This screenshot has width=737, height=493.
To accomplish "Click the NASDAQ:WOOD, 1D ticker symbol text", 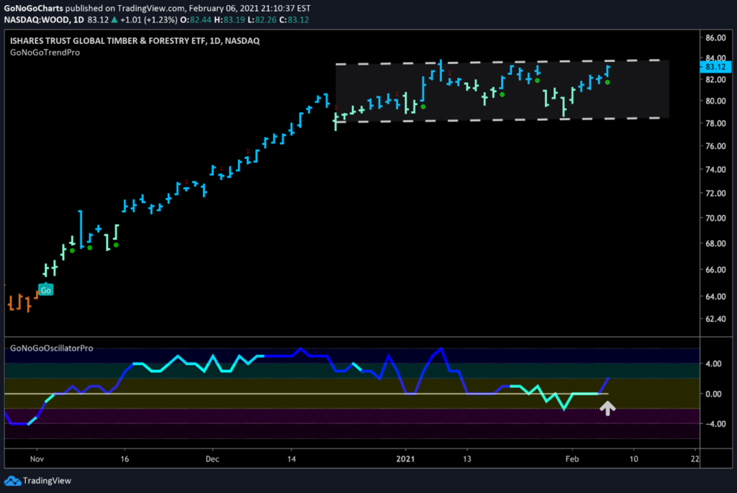I will click(x=44, y=19).
